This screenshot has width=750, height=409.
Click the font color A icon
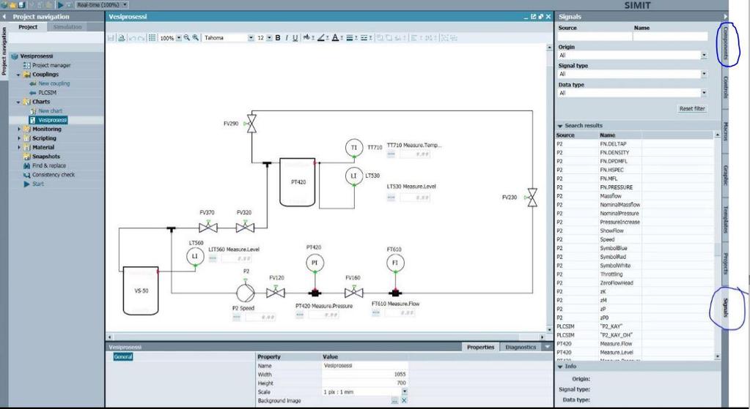[335, 38]
